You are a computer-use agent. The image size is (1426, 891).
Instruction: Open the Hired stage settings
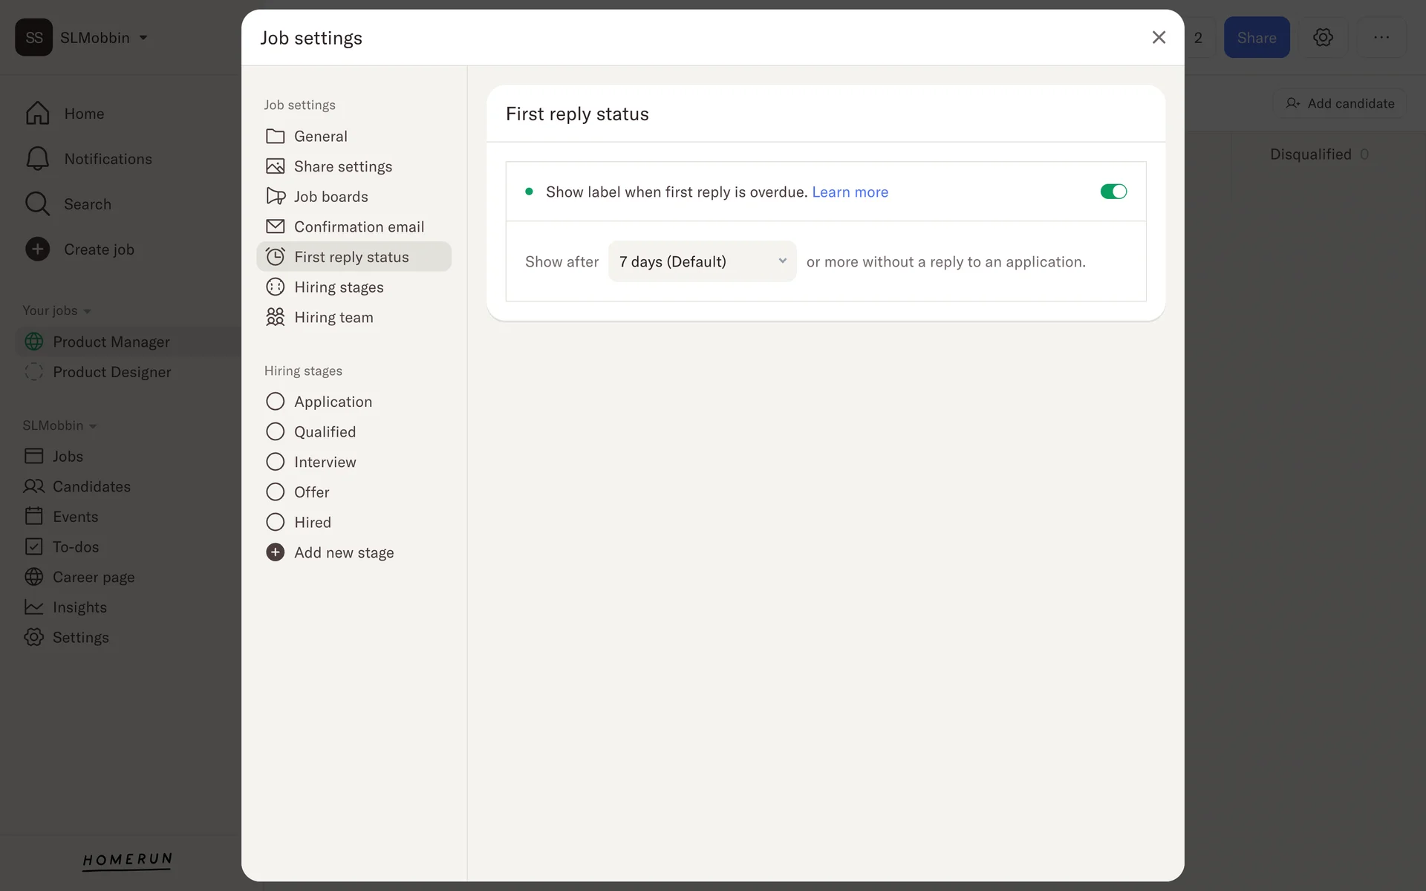coord(312,523)
